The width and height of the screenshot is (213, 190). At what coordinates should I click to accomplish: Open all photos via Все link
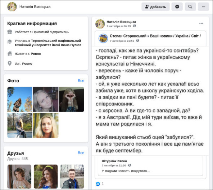tap(81, 81)
